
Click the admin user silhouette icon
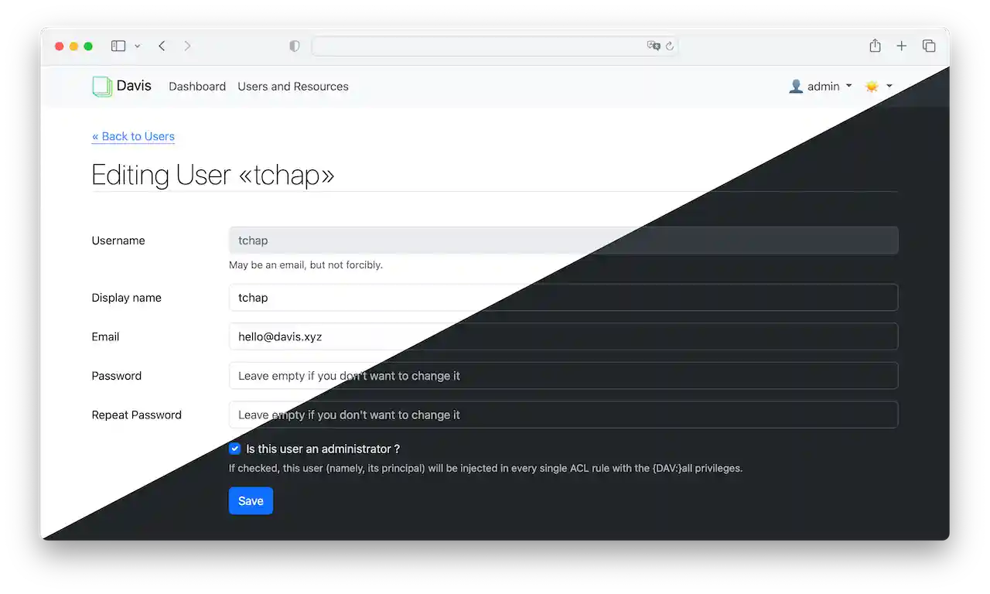click(x=796, y=86)
